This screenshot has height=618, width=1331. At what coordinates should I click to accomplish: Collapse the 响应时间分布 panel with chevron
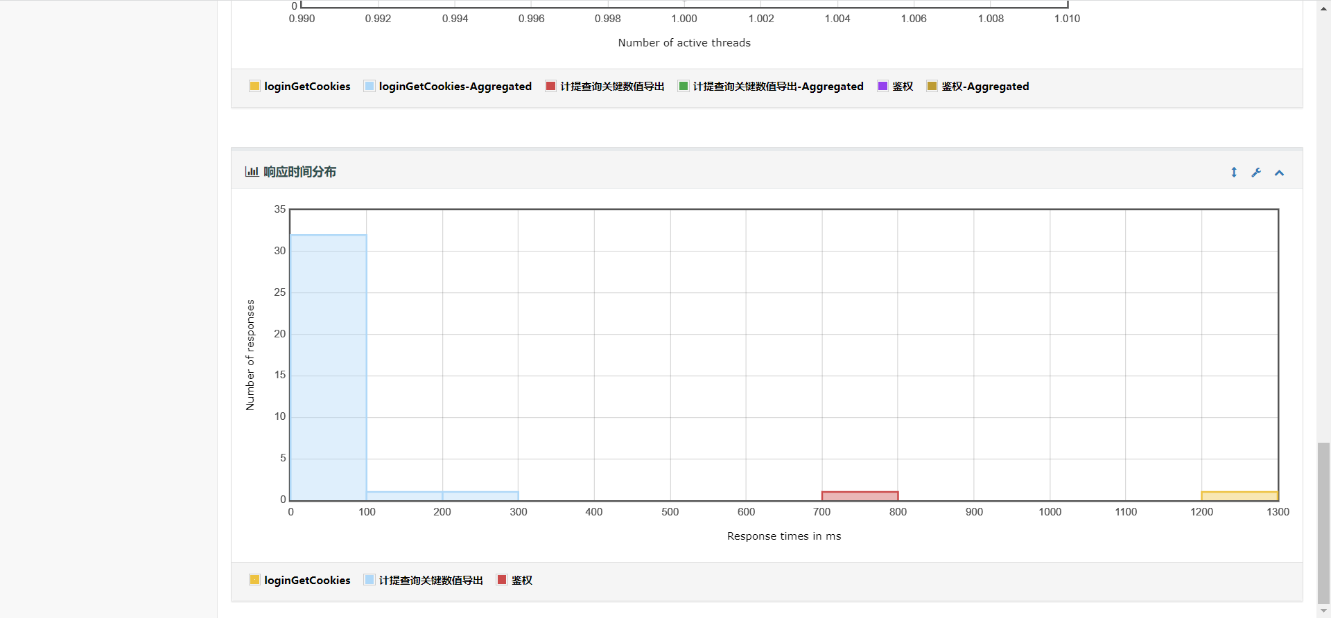click(1280, 173)
